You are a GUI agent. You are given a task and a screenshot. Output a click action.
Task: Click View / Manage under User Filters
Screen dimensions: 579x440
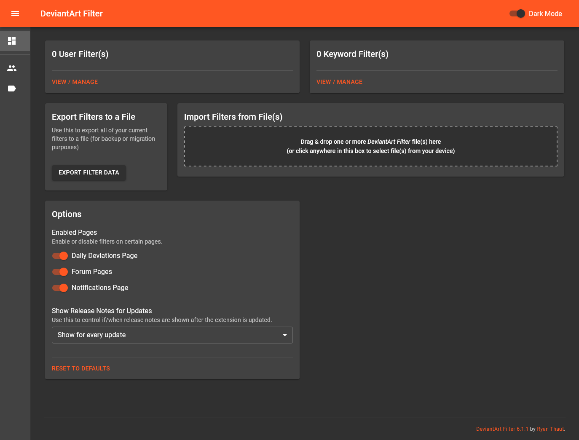click(x=75, y=82)
